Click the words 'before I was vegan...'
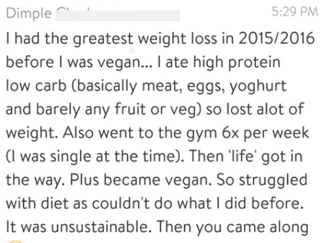This screenshot has width=327, height=243. tap(79, 62)
